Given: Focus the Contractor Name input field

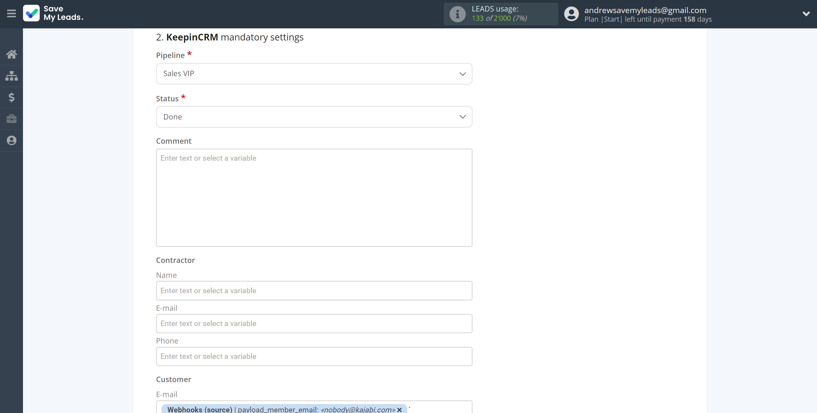Looking at the screenshot, I should point(314,291).
